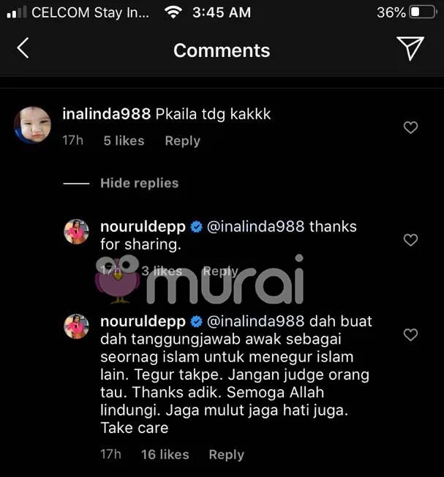Like the 'thanks for sharing' reply heart
The width and height of the screenshot is (444, 477).
coord(410,240)
